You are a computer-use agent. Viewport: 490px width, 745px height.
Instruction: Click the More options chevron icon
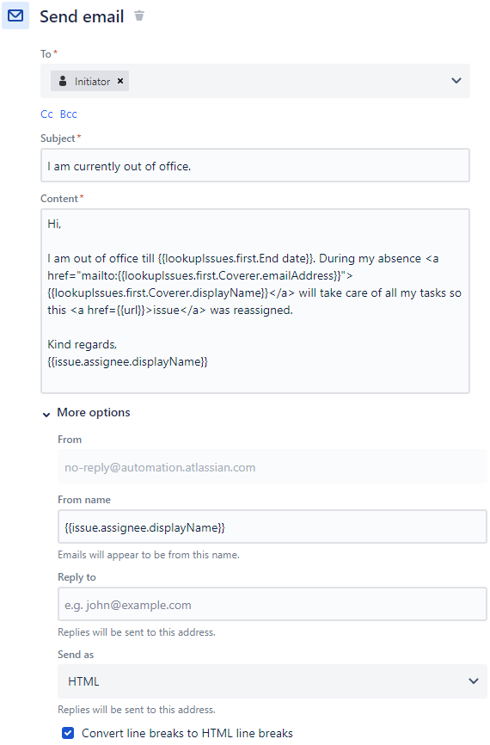pyautogui.click(x=46, y=415)
